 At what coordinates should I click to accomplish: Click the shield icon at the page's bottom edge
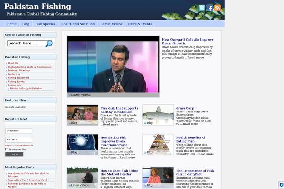pyautogui.click(x=281, y=185)
